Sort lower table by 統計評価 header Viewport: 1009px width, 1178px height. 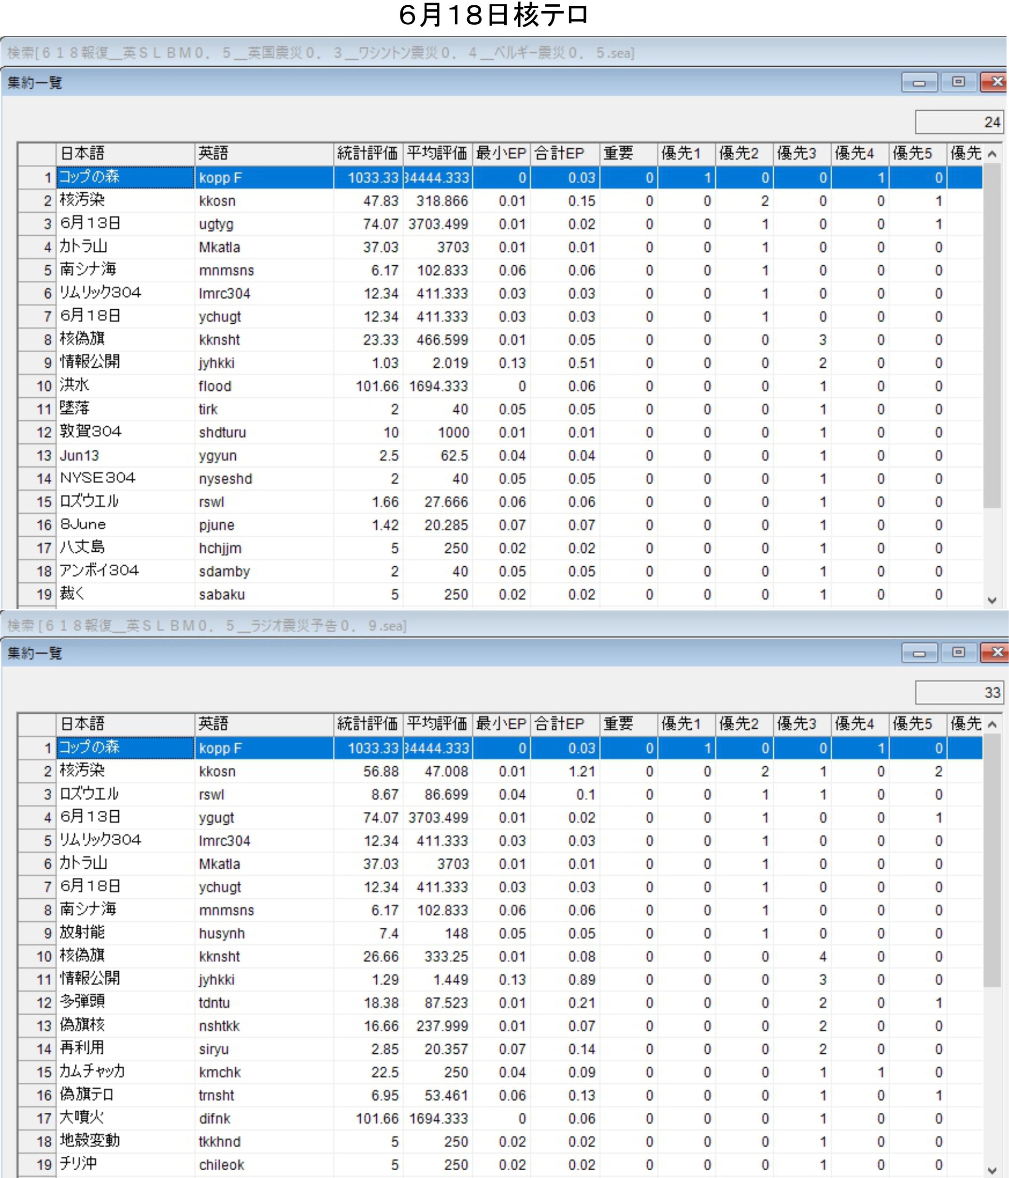coord(369,724)
